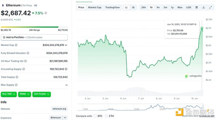The width and height of the screenshot is (218, 120).
Task: Enable BTC comparison checkbox
Action: pos(95,116)
